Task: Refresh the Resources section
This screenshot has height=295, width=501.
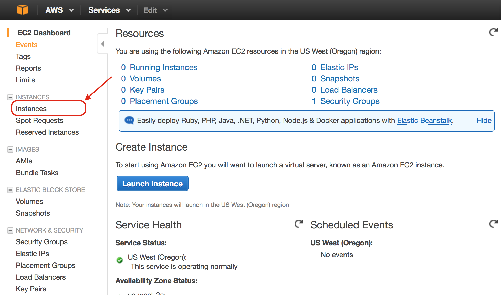Action: click(x=493, y=33)
